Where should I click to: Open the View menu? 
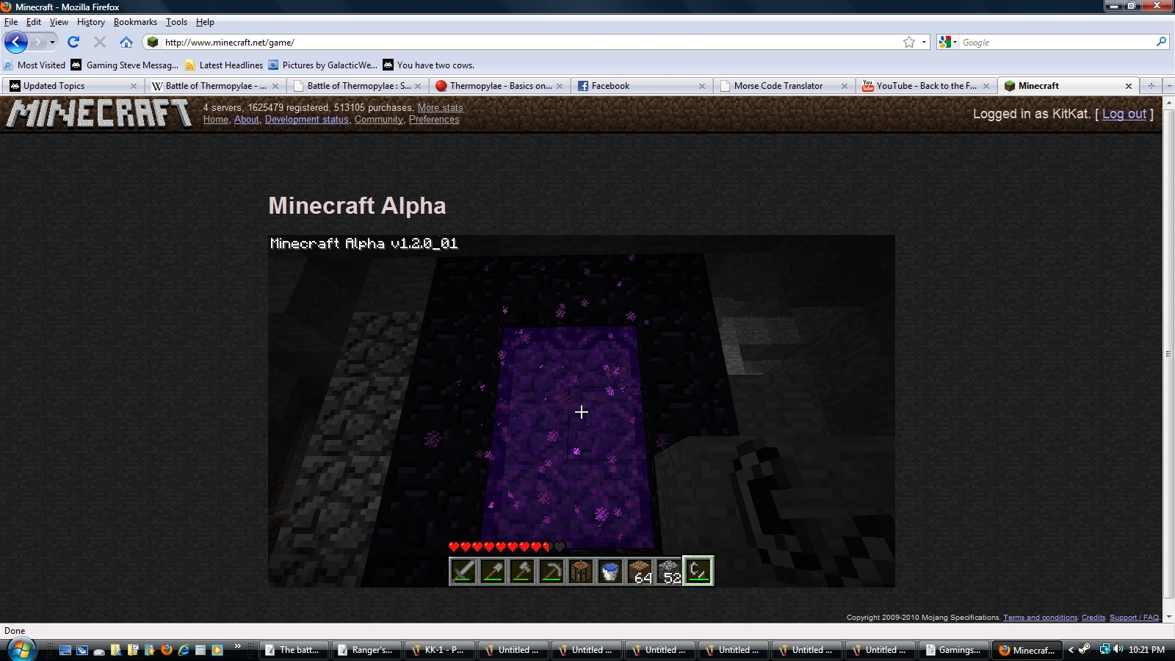[x=59, y=22]
